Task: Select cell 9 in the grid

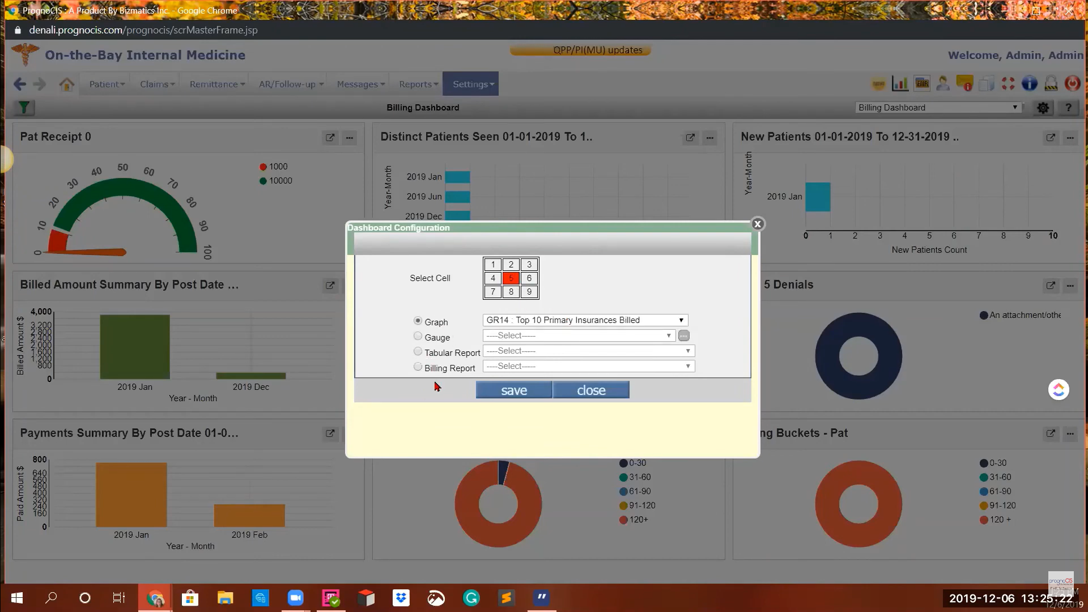Action: pyautogui.click(x=529, y=292)
